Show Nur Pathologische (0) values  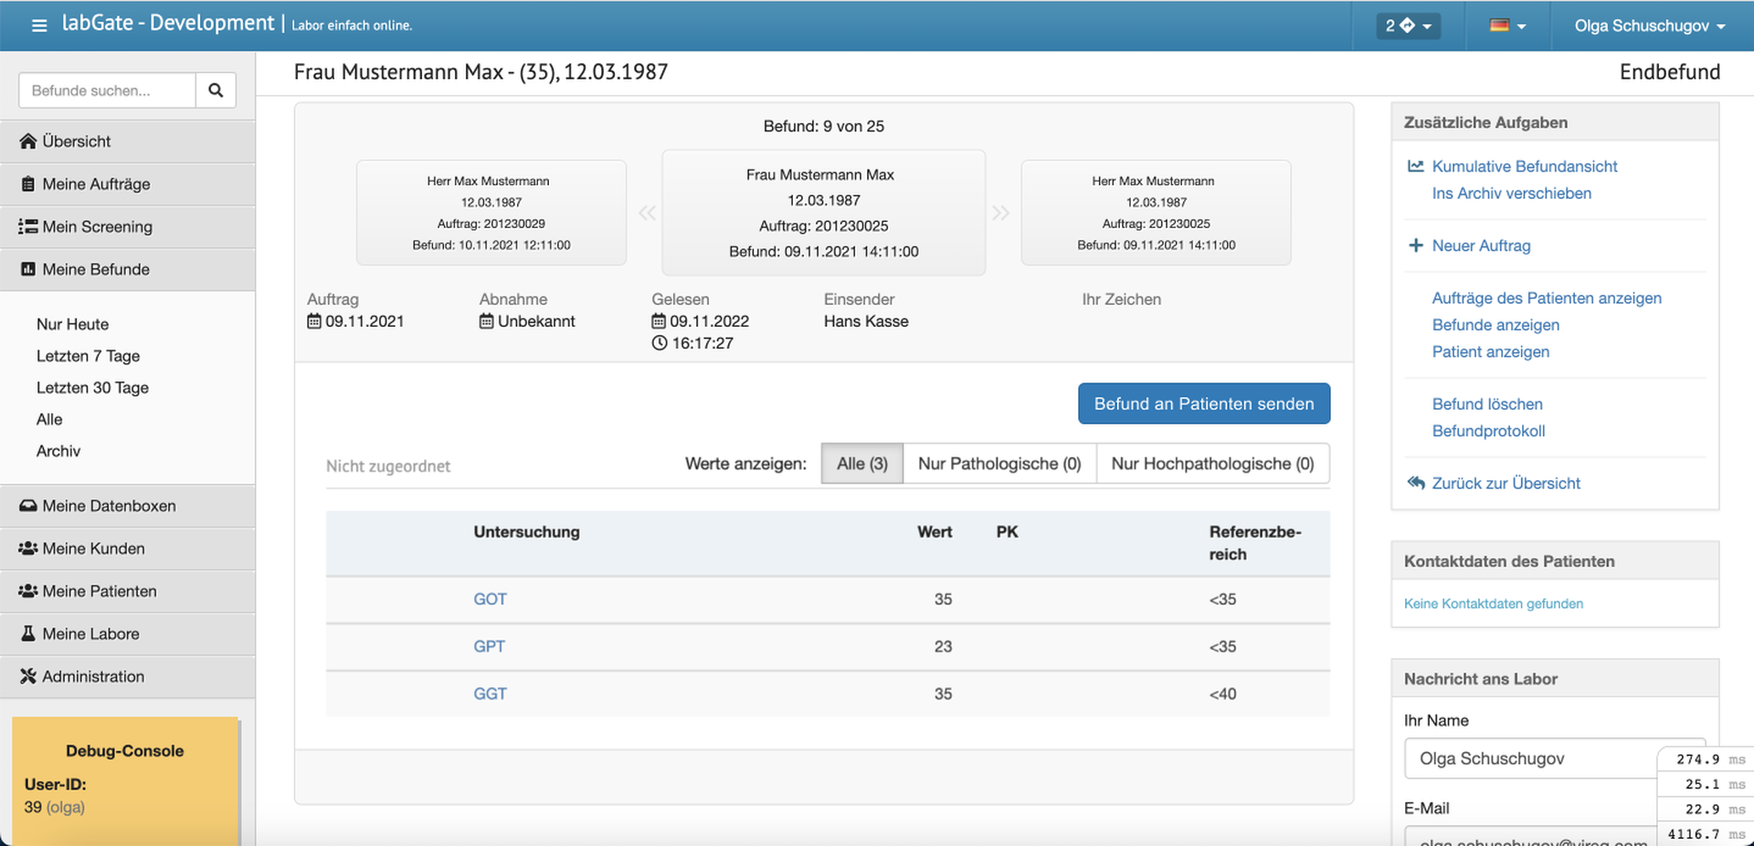click(999, 464)
